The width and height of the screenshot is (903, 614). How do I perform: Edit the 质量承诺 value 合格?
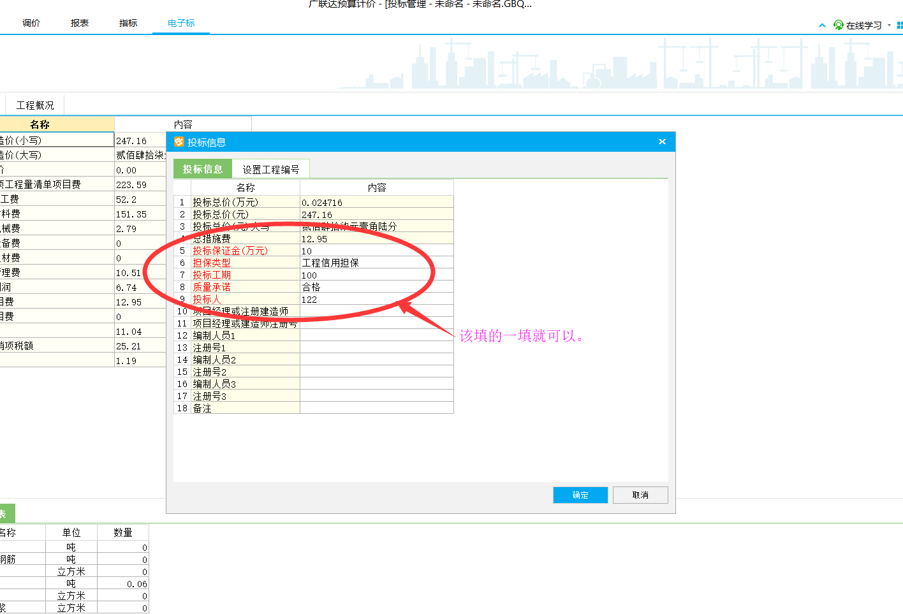tap(377, 287)
